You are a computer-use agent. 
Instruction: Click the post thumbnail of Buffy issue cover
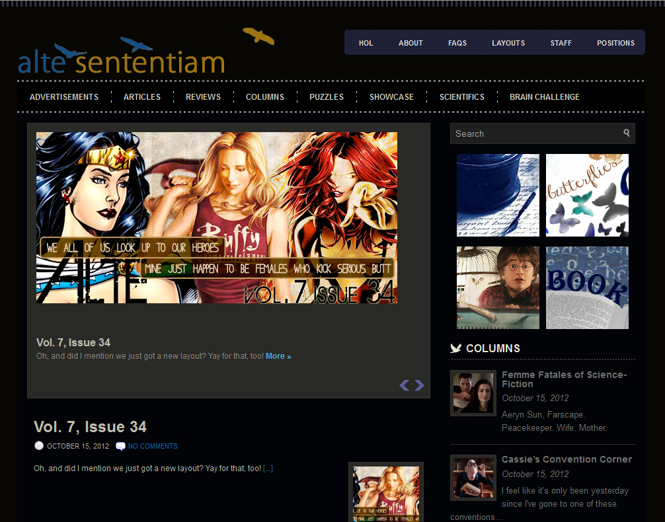point(386,492)
